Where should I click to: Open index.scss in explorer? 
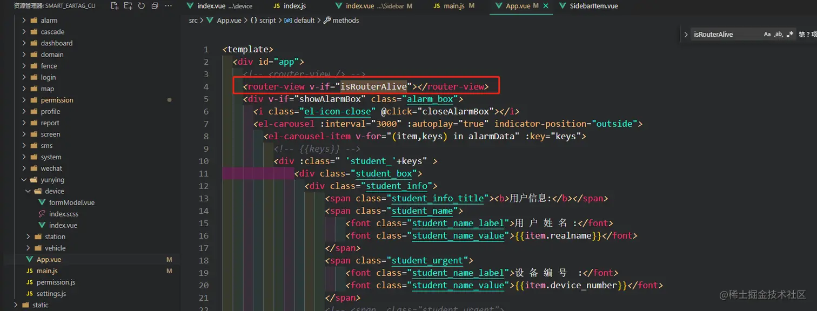[x=63, y=214]
